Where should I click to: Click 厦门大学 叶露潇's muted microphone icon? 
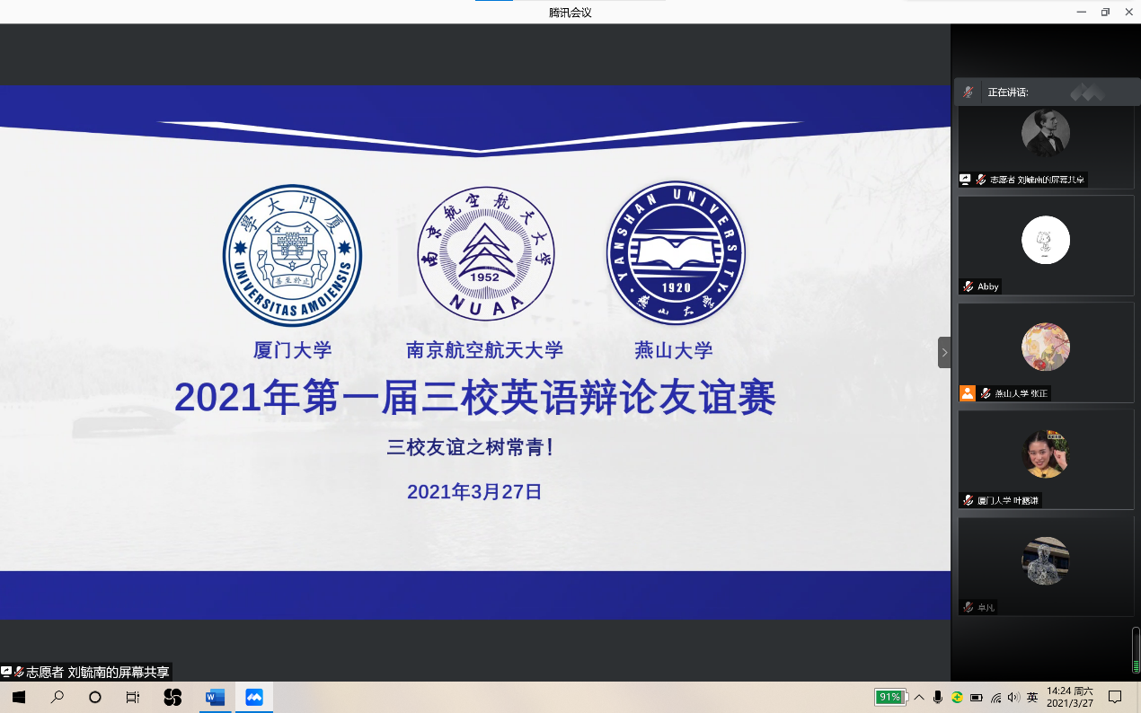pos(968,500)
